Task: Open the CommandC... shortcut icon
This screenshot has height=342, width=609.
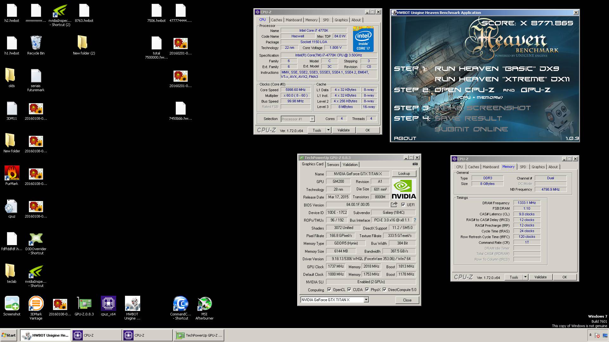Action: (x=180, y=308)
